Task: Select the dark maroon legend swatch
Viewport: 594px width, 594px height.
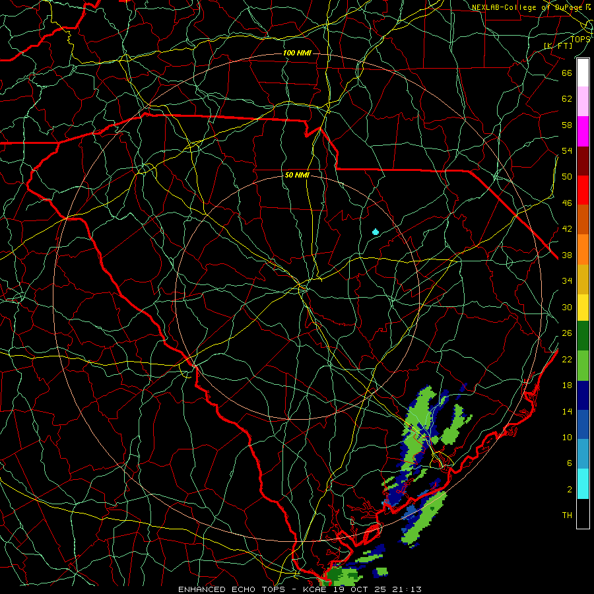Action: click(583, 160)
